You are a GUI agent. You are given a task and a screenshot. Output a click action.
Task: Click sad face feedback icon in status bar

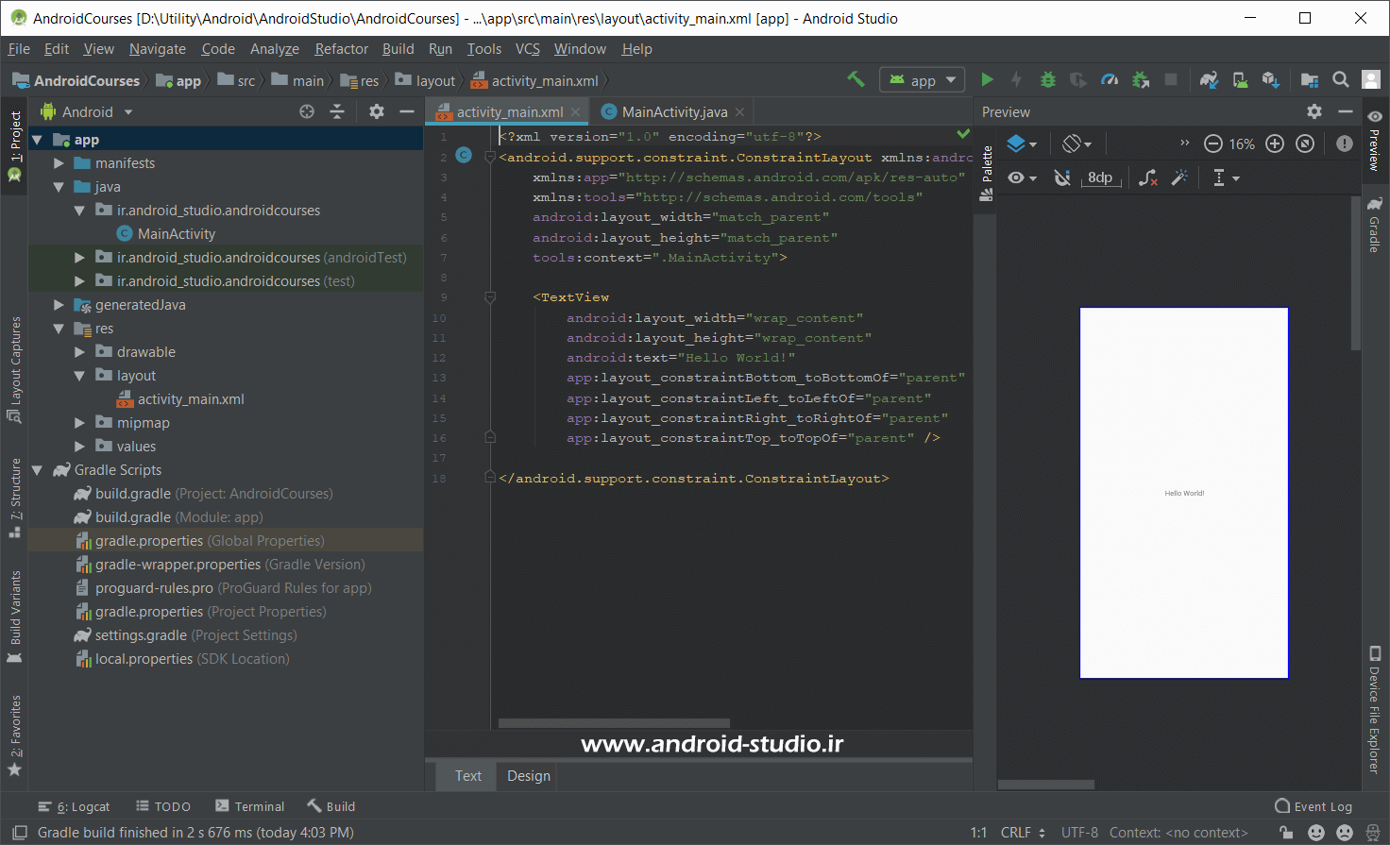(x=1345, y=832)
